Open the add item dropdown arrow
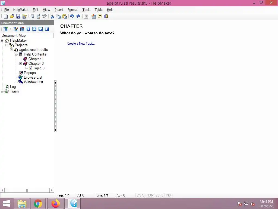Image resolution: width=278 pixels, height=209 pixels. (10, 29)
